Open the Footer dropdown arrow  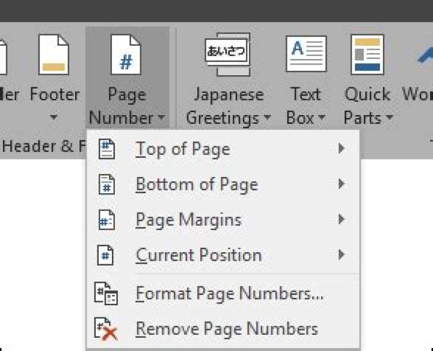coord(54,117)
